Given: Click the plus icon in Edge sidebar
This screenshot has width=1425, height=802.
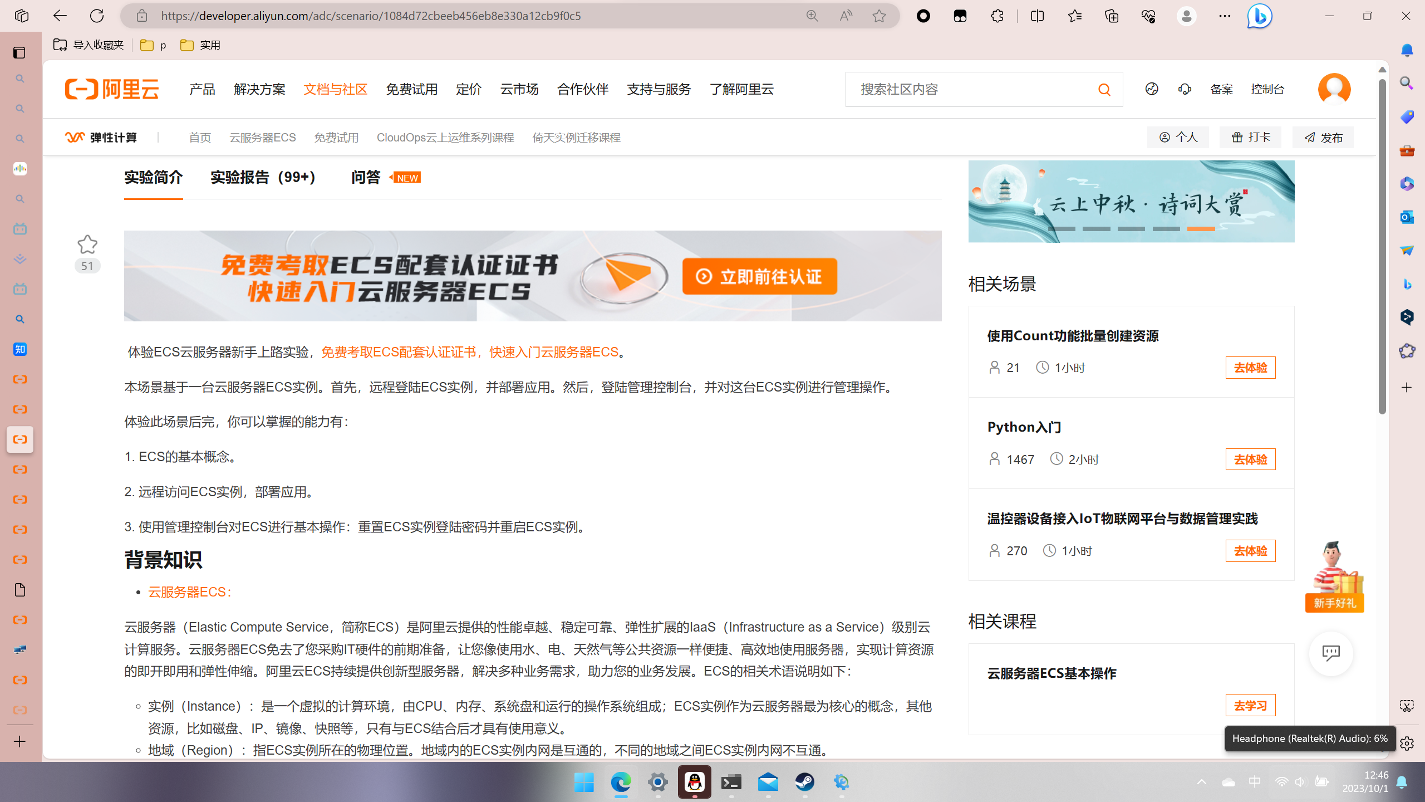Looking at the screenshot, I should coord(1407,387).
